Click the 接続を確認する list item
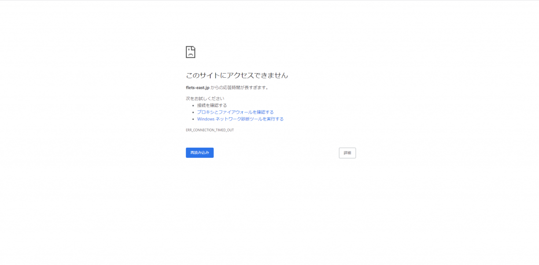The height and width of the screenshot is (265, 539). (212, 105)
